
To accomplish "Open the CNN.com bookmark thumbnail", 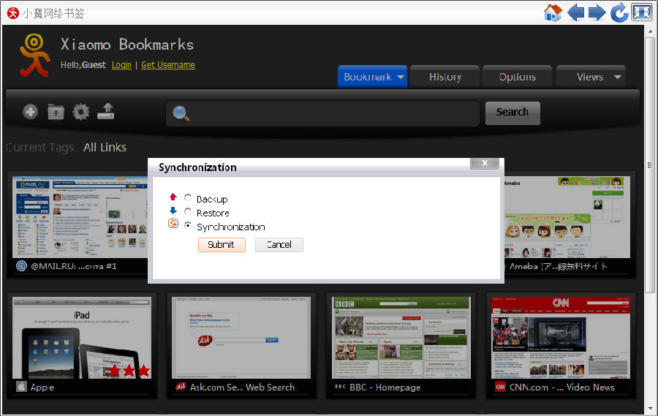I will click(561, 337).
